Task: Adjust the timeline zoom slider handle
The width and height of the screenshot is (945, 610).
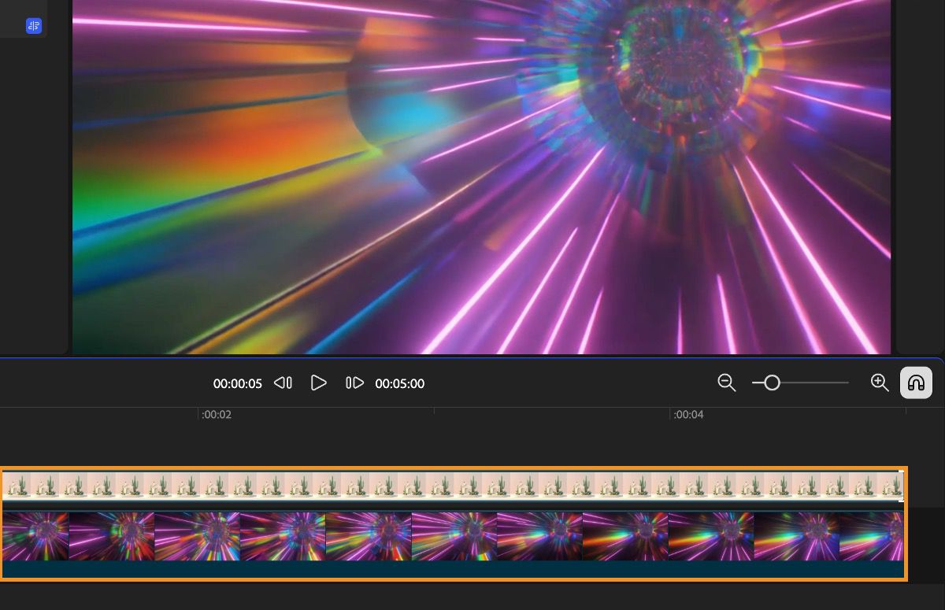Action: (x=773, y=383)
